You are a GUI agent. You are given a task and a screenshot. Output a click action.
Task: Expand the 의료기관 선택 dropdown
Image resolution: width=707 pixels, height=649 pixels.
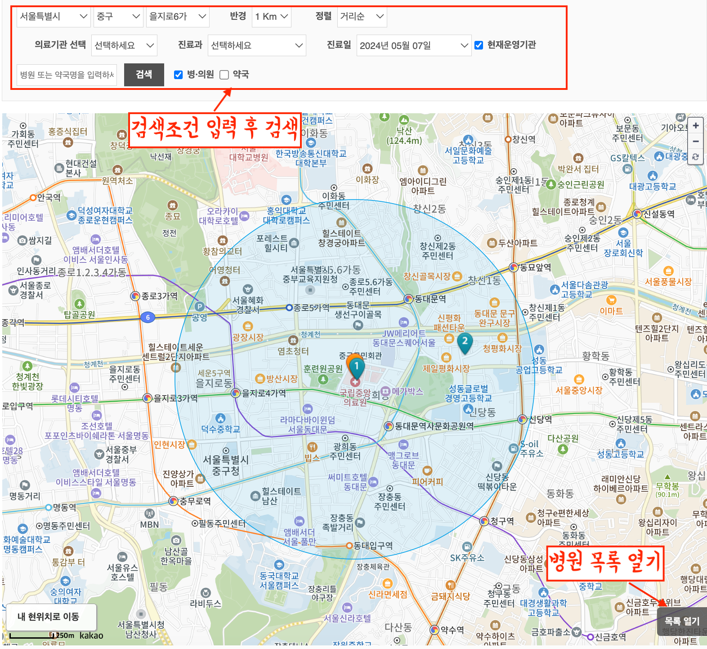[124, 45]
